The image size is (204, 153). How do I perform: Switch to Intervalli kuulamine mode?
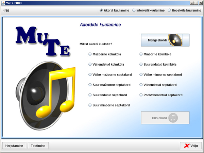[x=134, y=11]
